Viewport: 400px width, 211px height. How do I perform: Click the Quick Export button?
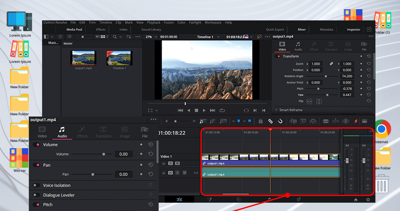click(275, 30)
